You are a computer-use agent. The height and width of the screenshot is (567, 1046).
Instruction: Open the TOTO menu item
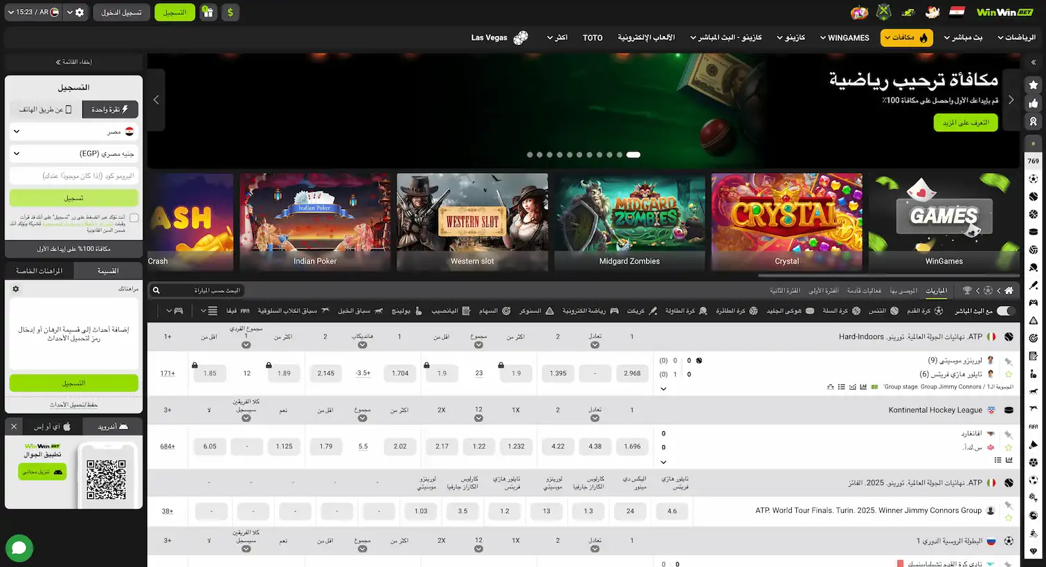tap(593, 38)
